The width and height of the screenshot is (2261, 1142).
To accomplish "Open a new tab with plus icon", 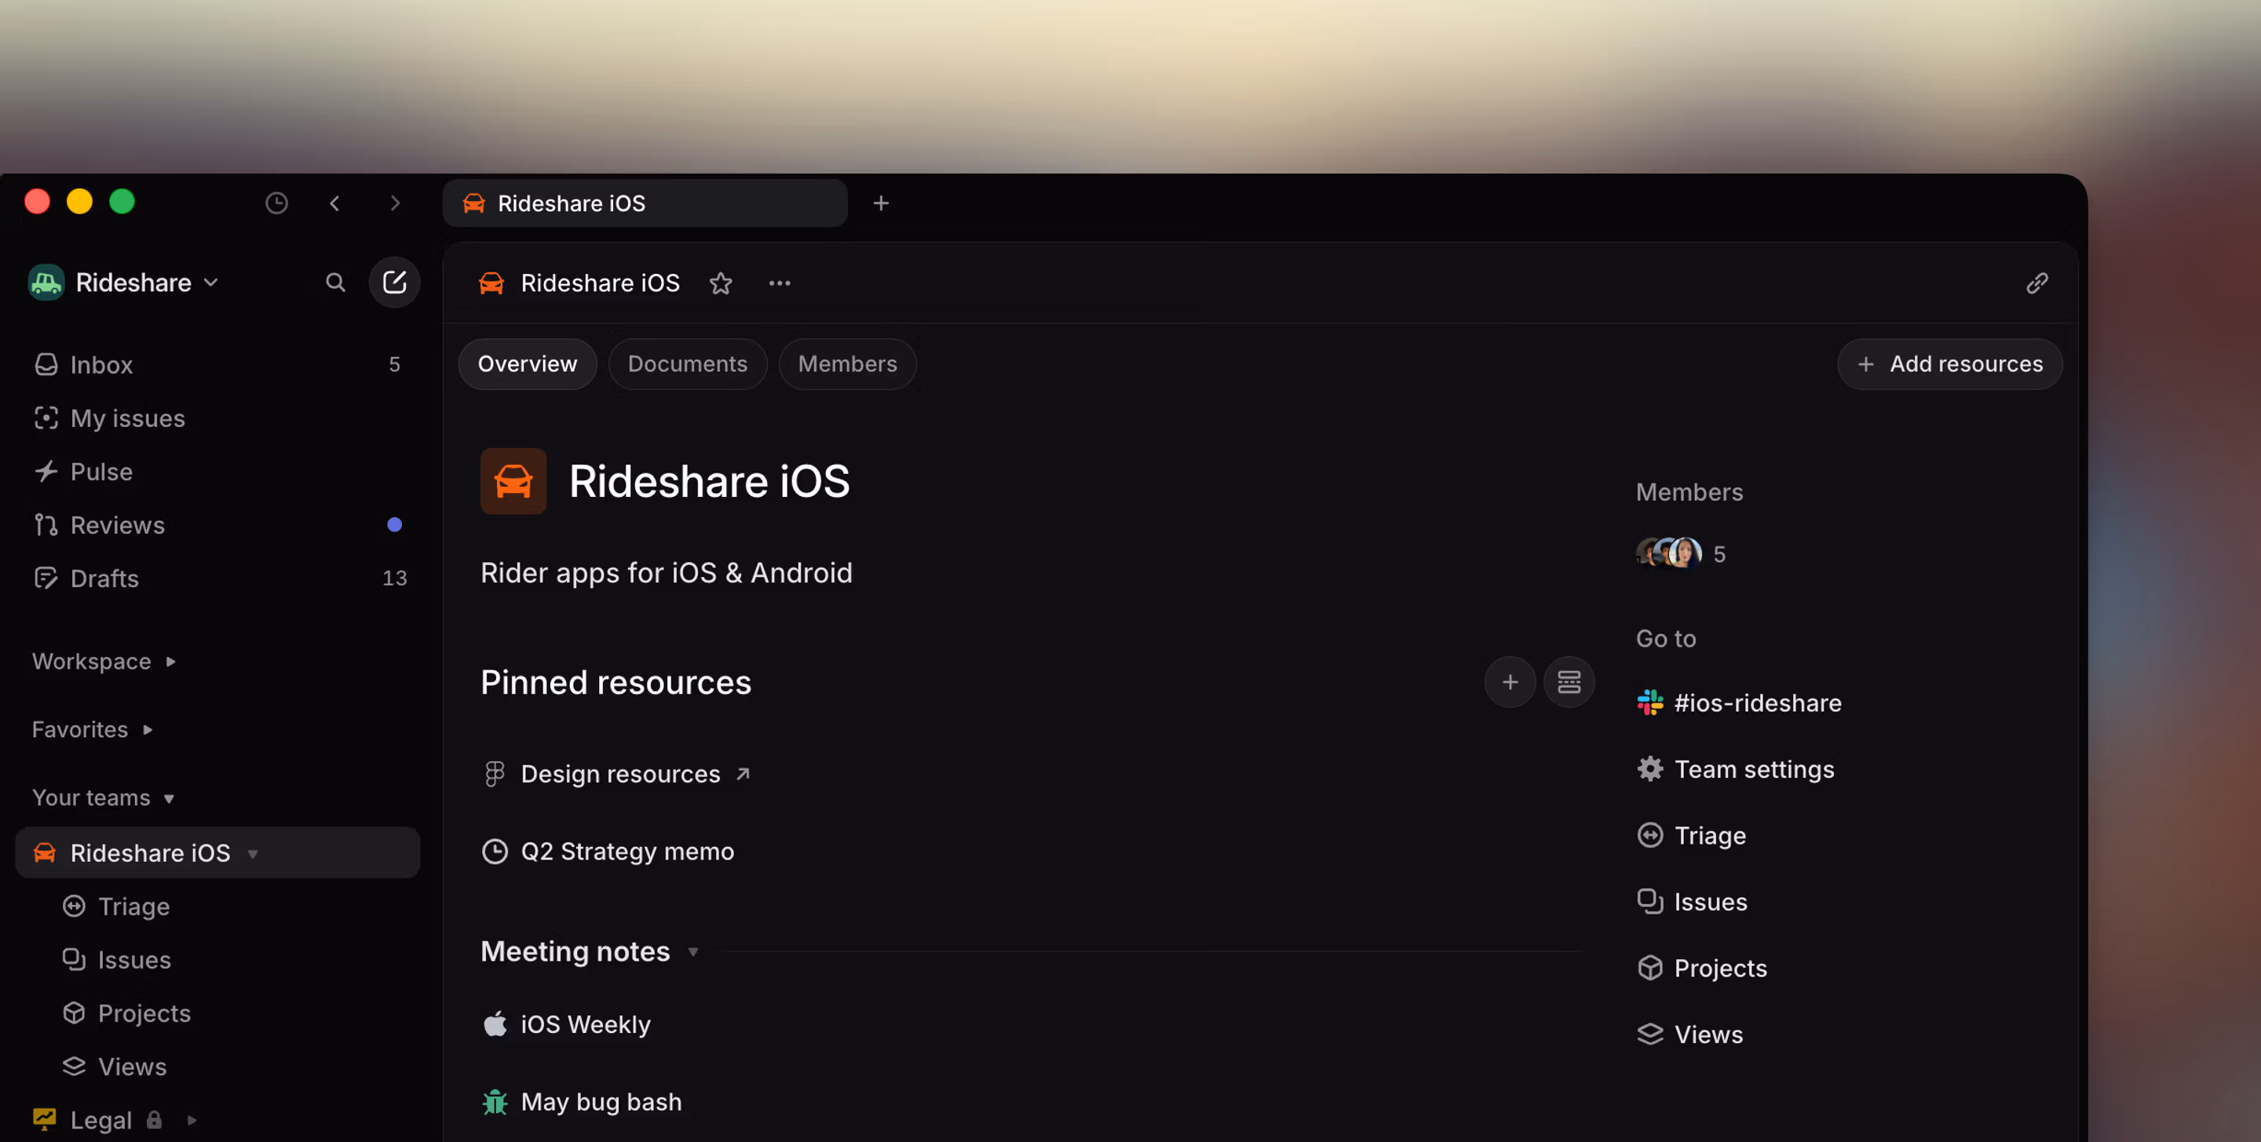I will click(881, 203).
